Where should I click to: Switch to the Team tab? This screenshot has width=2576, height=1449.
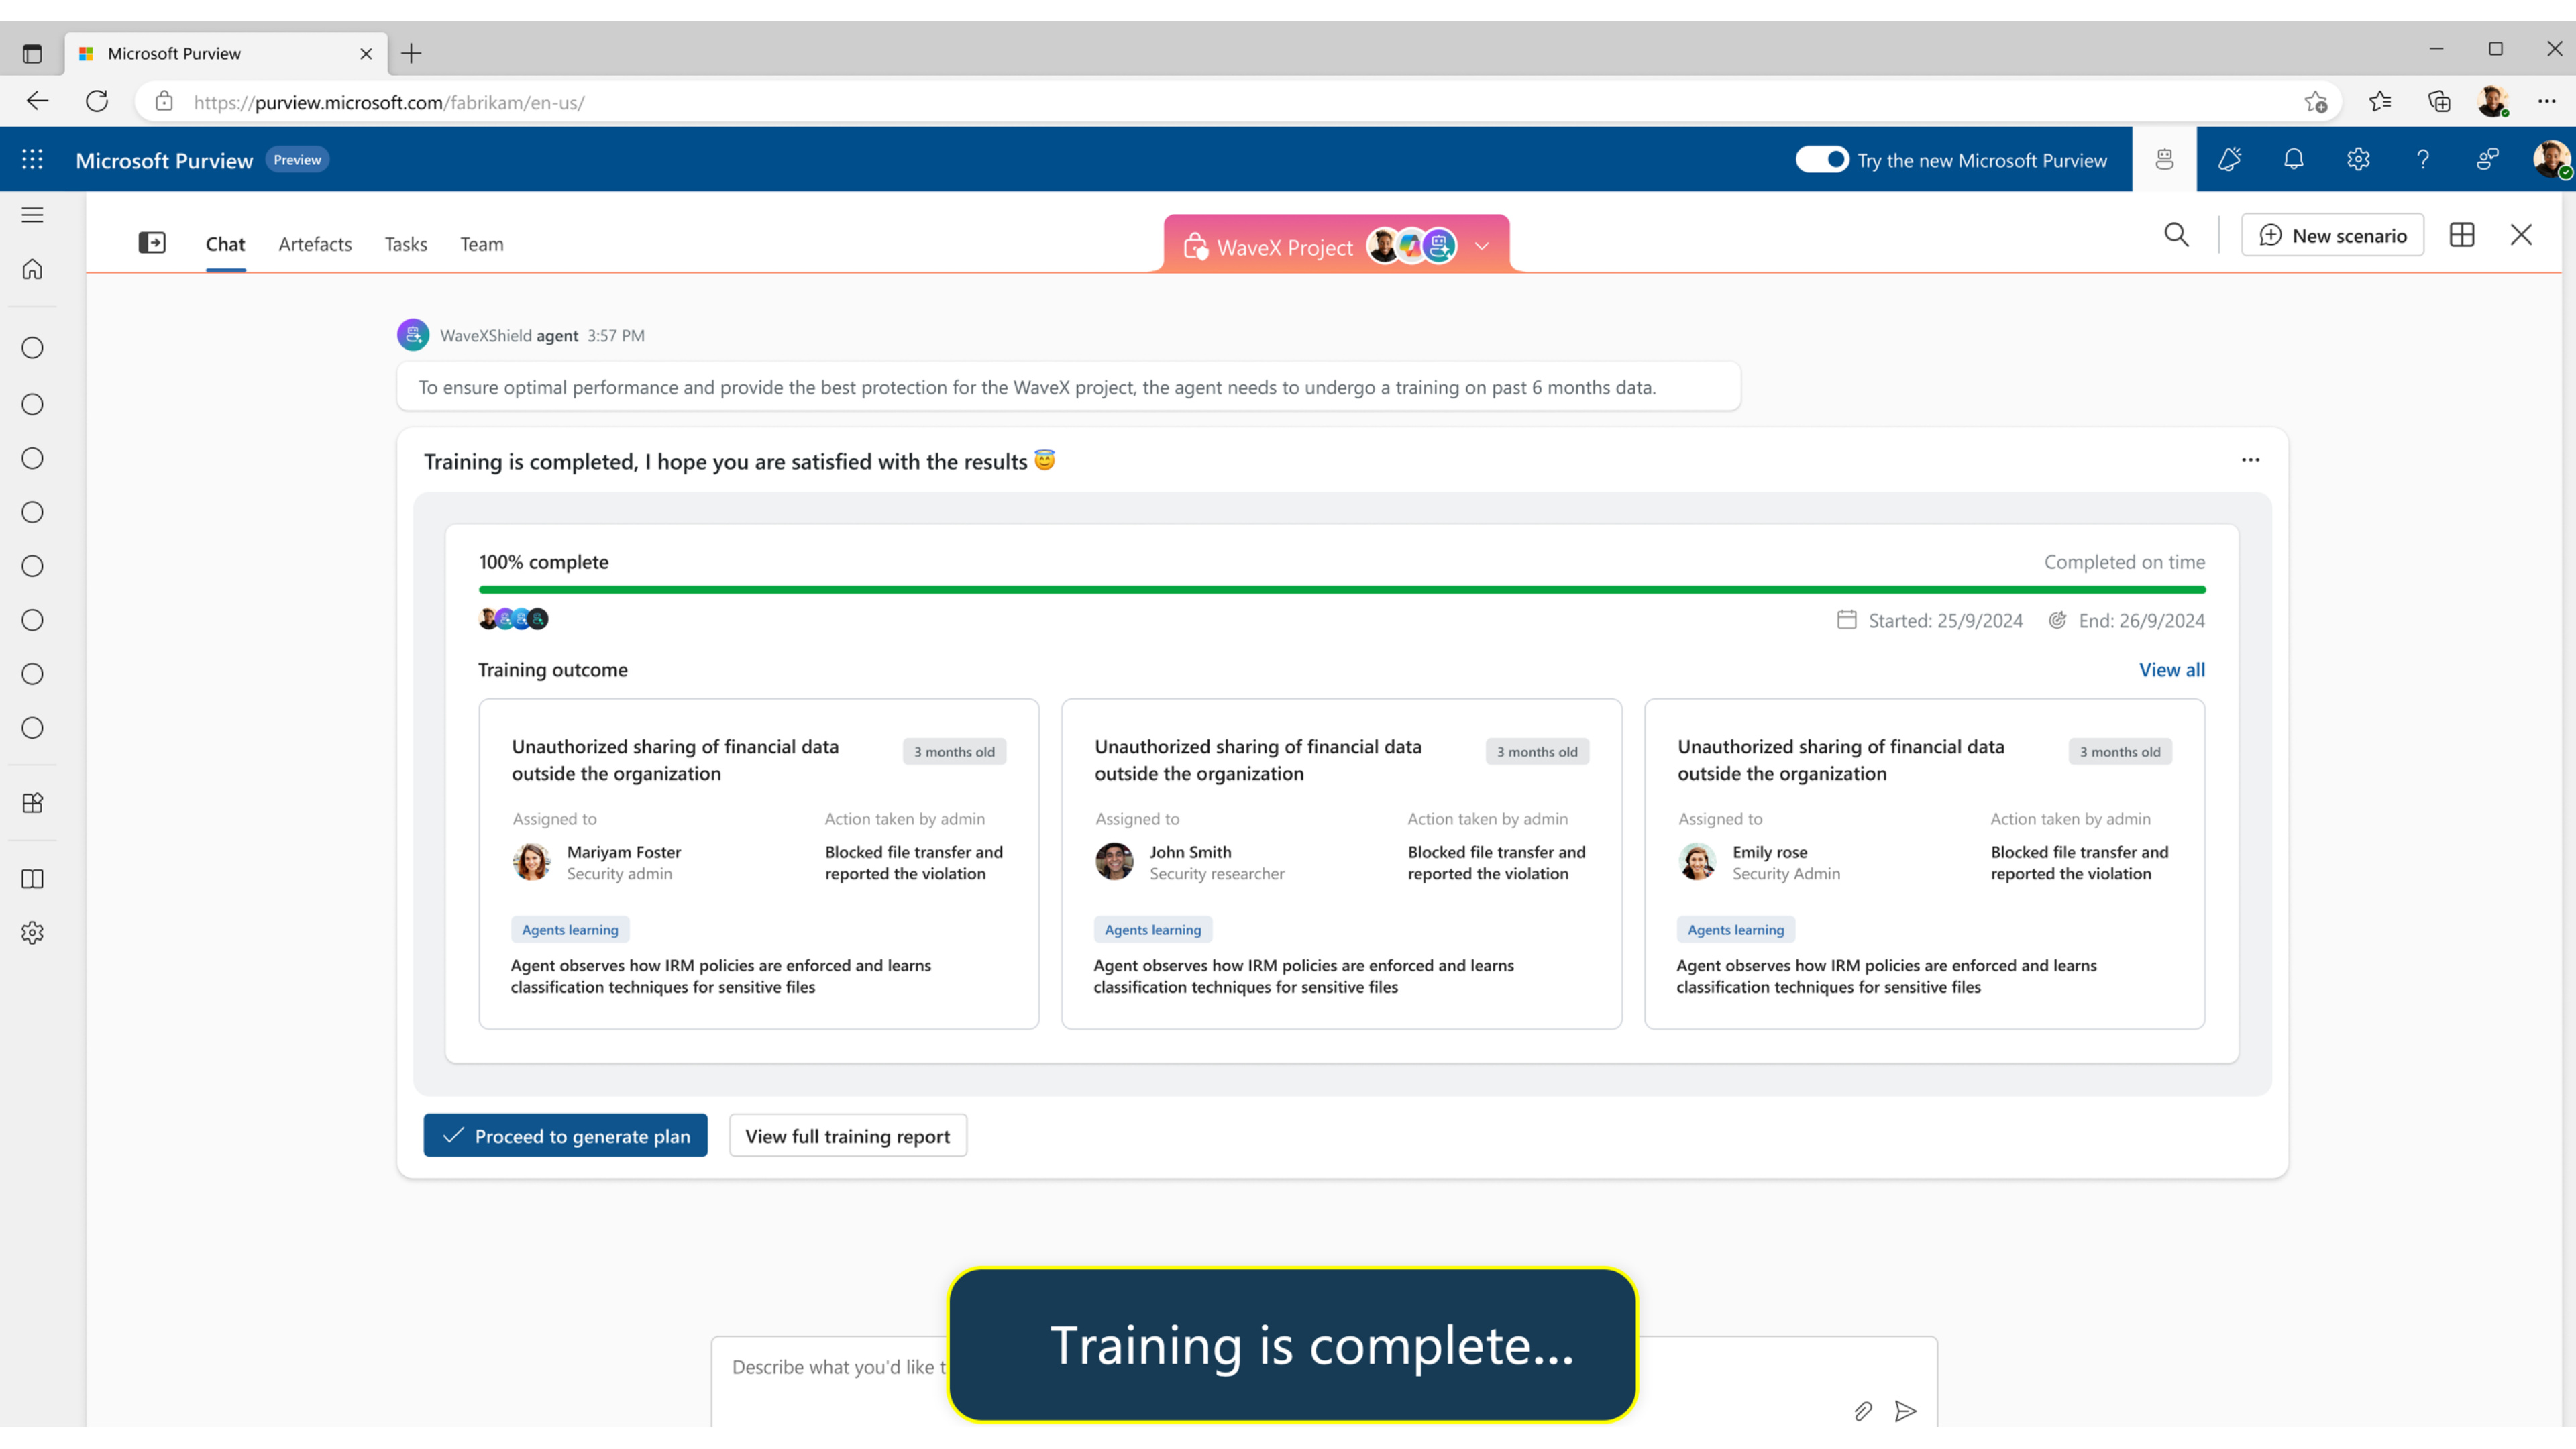[x=482, y=244]
